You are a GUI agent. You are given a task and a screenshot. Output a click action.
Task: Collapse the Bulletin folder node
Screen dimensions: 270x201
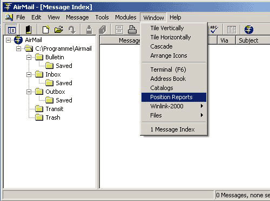[29, 57]
